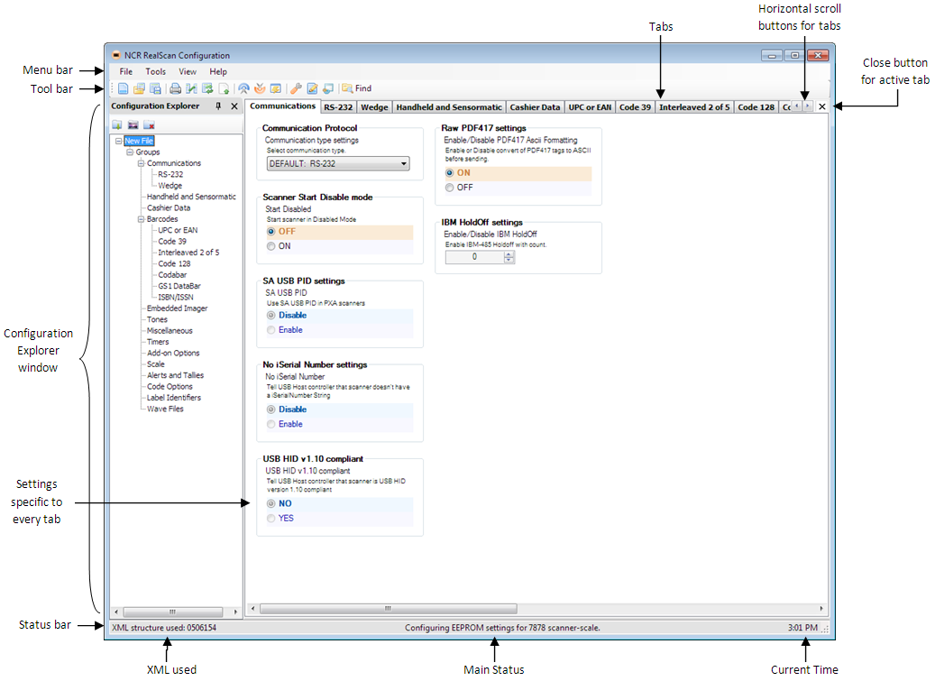Select OFF for Scanner Start Disabled
Viewport: 935px width, 681px height.
(x=271, y=232)
